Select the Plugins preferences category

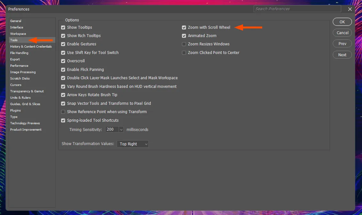pos(15,111)
